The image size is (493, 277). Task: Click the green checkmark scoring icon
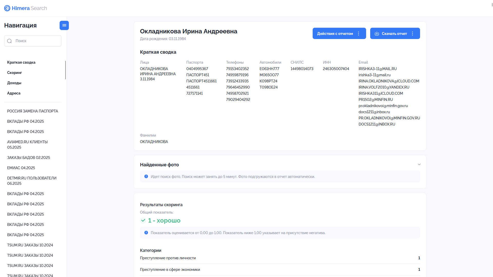pyautogui.click(x=143, y=221)
